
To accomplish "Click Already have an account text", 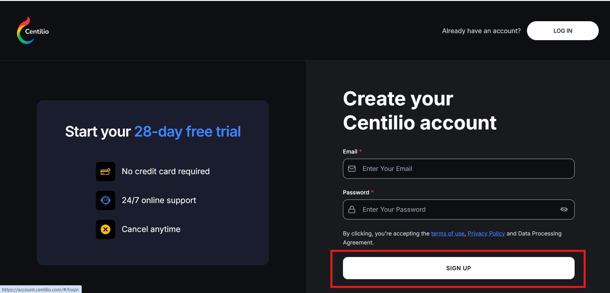I will [481, 31].
